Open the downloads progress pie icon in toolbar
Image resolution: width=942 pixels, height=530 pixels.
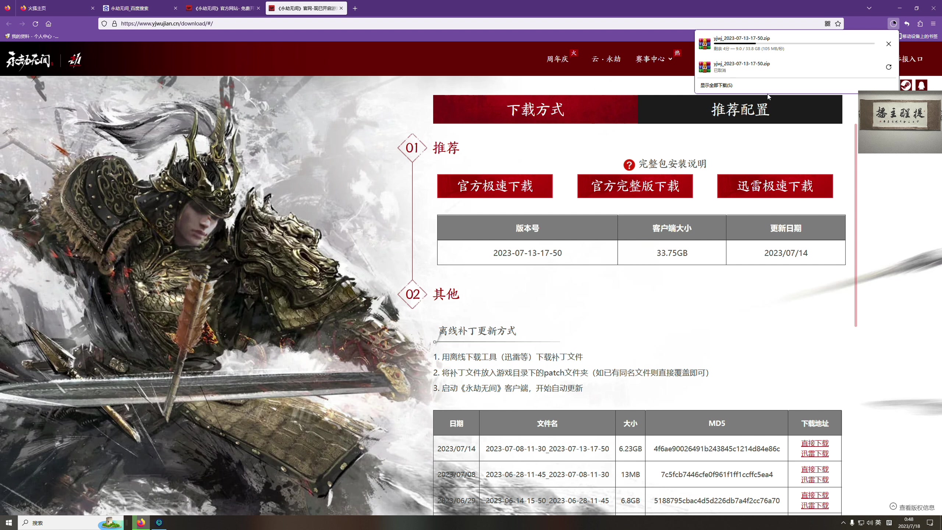click(x=893, y=24)
